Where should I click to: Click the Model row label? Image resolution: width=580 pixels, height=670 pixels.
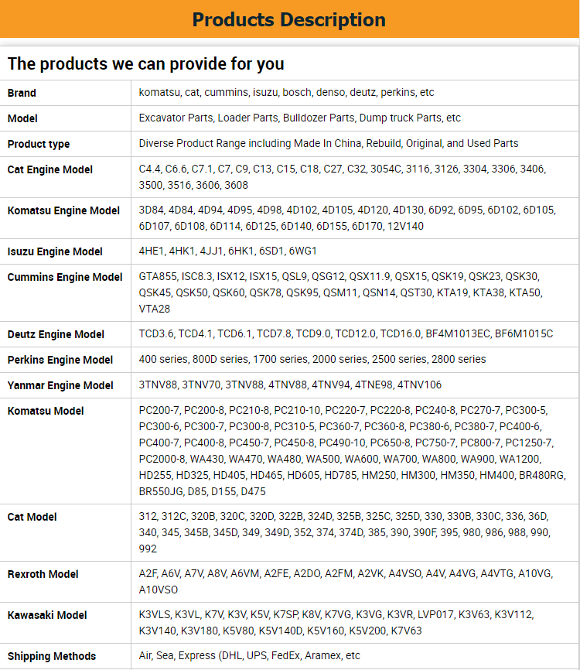(x=22, y=118)
